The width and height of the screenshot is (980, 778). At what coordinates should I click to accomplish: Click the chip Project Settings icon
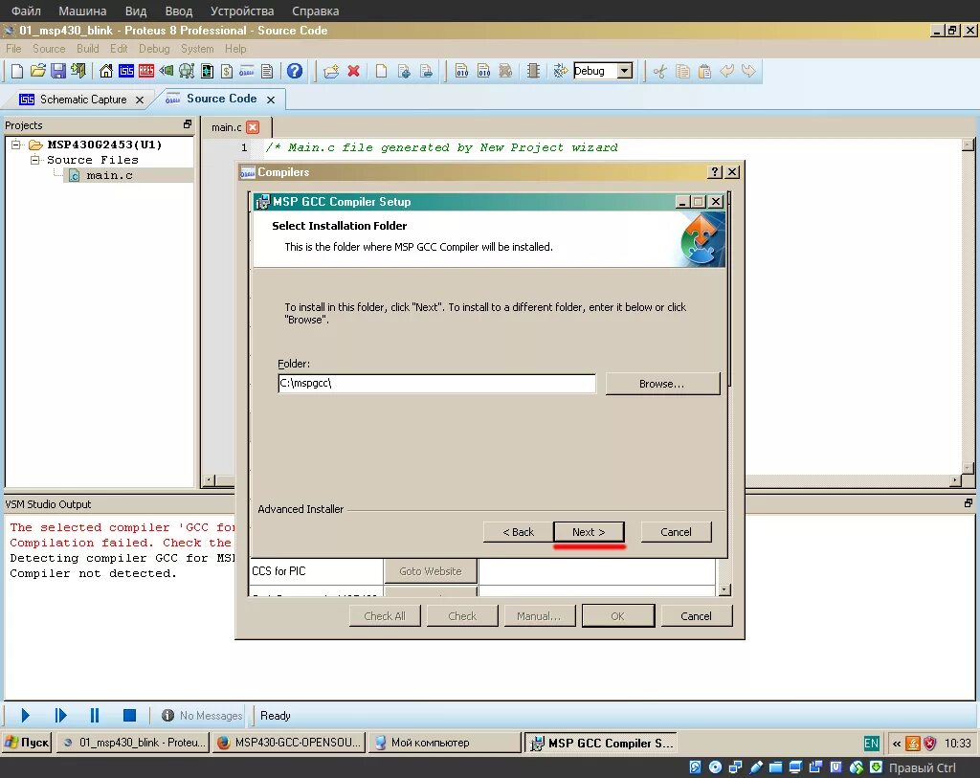[x=533, y=71]
